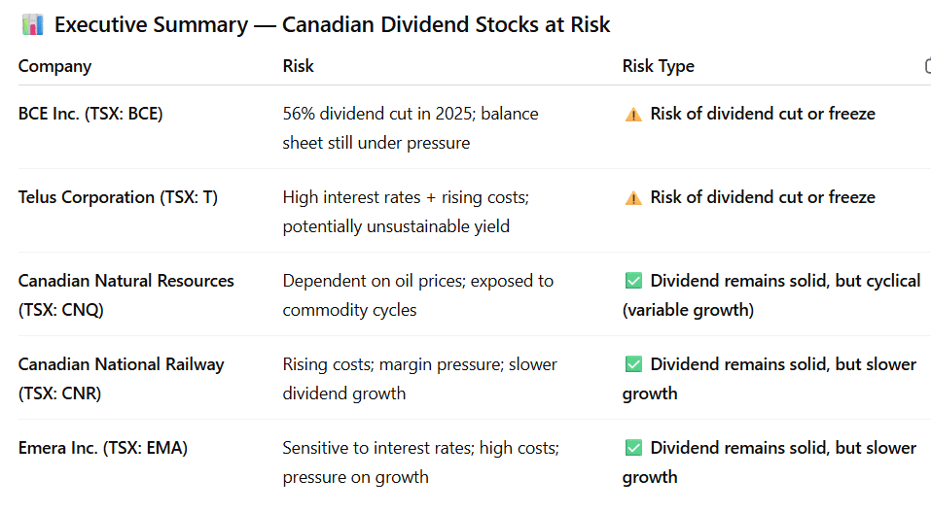Click the warning icon in the BCE row
The height and width of the screenshot is (513, 931).
click(633, 115)
